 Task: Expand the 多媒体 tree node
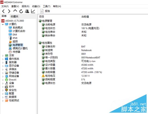click(x=3, y=69)
